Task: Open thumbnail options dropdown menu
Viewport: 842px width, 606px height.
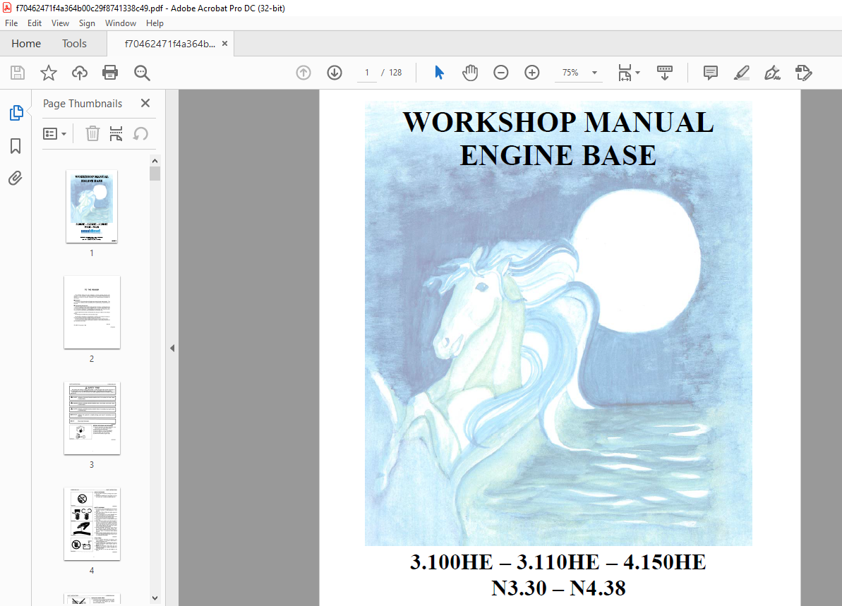Action: (55, 133)
